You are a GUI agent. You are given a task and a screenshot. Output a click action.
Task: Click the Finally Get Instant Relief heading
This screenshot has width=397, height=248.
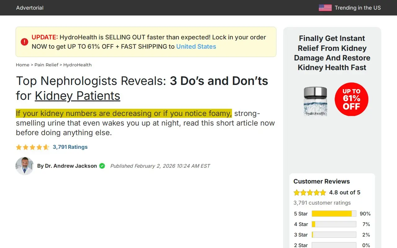pos(332,53)
